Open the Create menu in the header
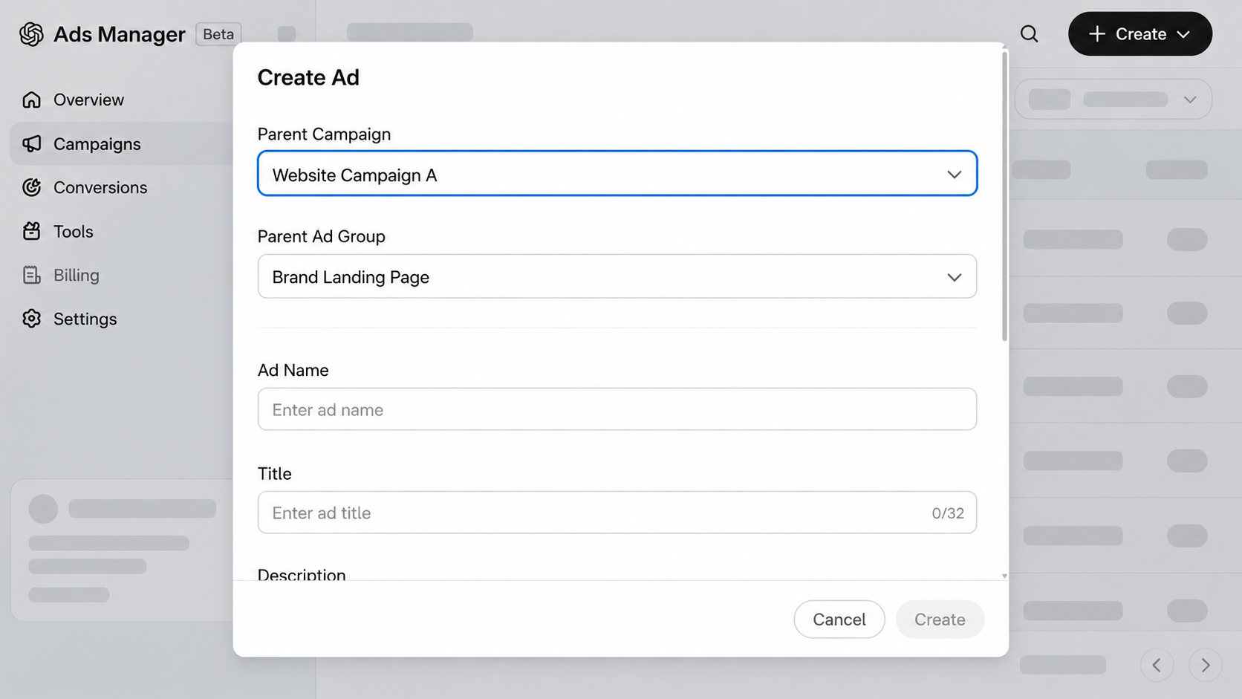This screenshot has width=1242, height=699. point(1139,33)
